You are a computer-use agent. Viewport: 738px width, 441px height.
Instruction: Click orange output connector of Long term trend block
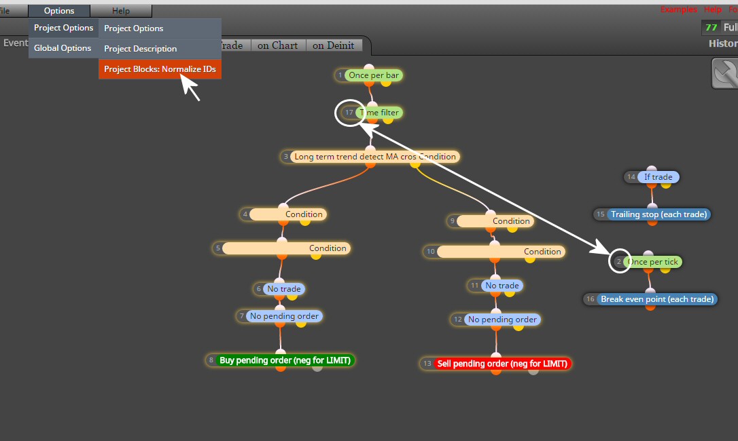[x=370, y=165]
